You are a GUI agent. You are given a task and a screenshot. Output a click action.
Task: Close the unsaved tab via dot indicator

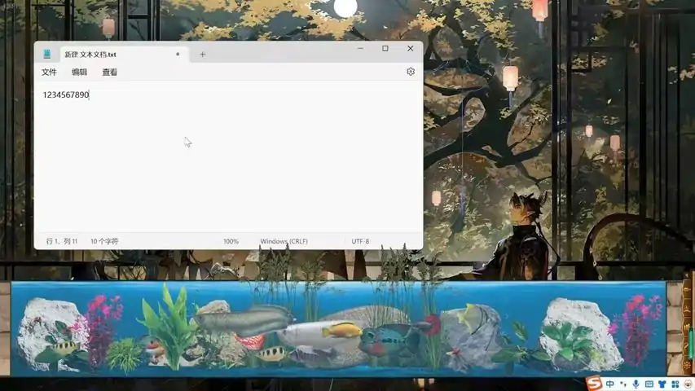(178, 55)
